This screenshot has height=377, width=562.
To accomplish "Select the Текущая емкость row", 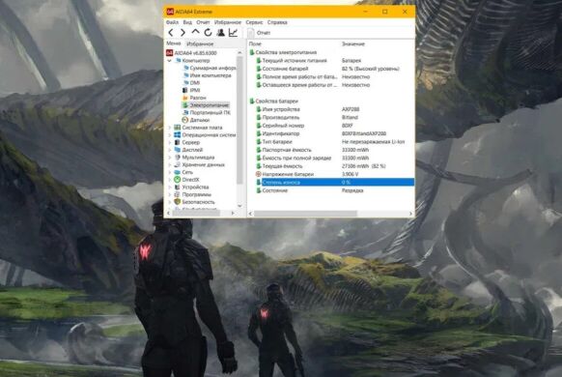I will tap(331, 166).
